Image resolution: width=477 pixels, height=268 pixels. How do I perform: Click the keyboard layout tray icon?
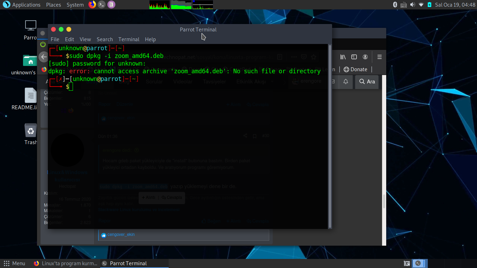click(x=404, y=5)
